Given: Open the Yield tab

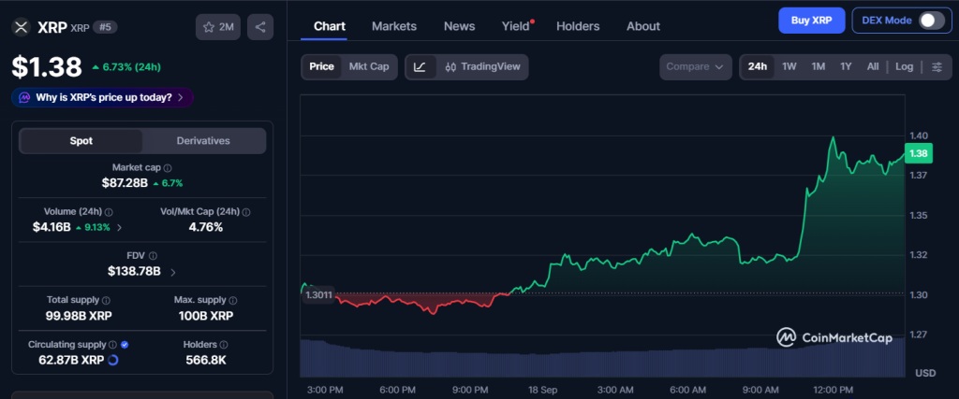Looking at the screenshot, I should click(516, 26).
